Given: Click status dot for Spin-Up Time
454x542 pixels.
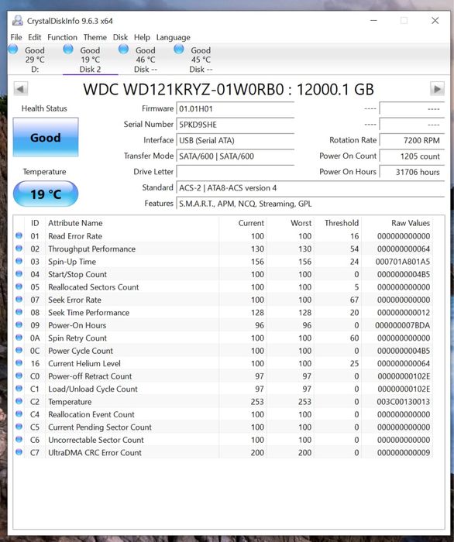Looking at the screenshot, I should (19, 262).
